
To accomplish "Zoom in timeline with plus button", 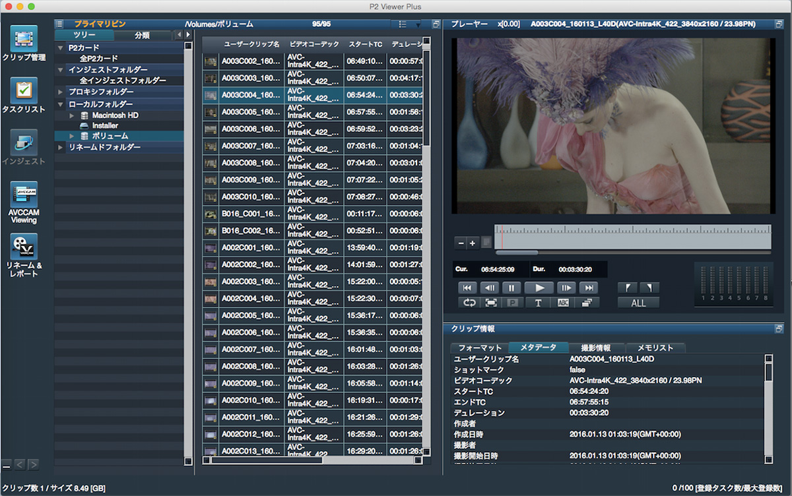I will (472, 243).
